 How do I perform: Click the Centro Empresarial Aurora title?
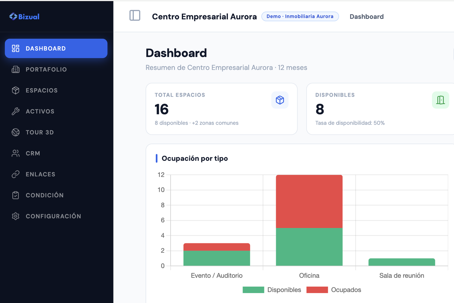(x=204, y=17)
